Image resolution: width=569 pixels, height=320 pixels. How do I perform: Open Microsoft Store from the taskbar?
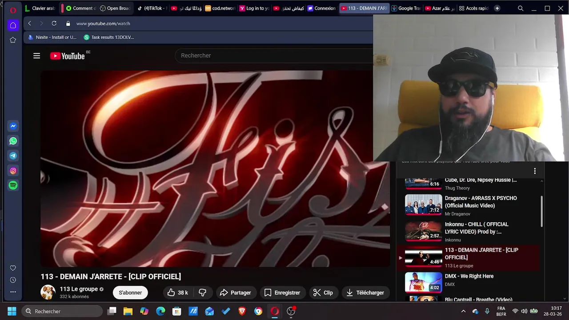177,311
